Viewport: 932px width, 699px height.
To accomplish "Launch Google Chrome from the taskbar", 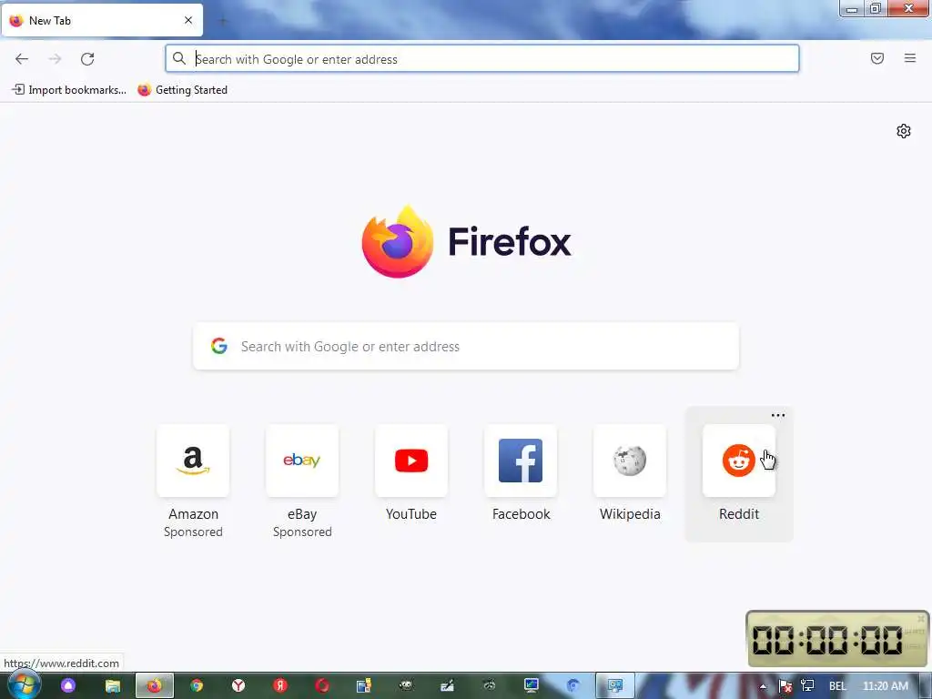I will pos(197,686).
